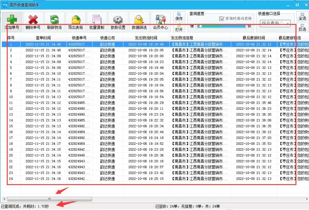
Task: Toggle 查询时滚动表格 checkbox
Action: coord(222,18)
